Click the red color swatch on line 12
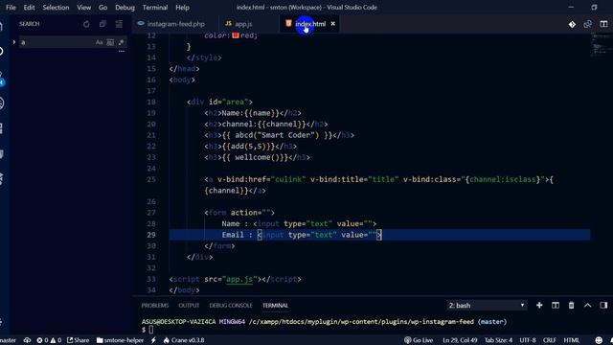This screenshot has height=345, width=613. (236, 35)
